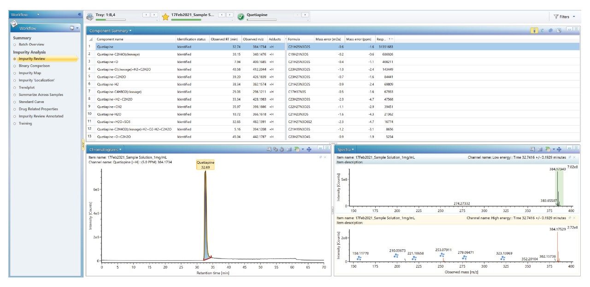
Task: Go to next tray with right arrow
Action: (x=154, y=15)
